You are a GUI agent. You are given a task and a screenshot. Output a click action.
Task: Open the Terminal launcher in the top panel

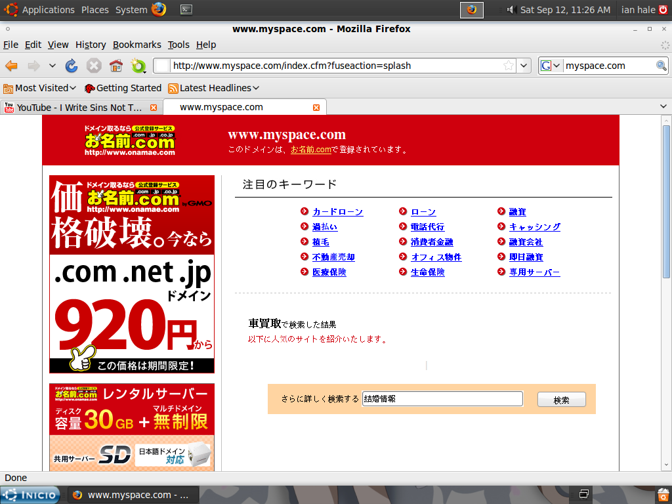point(186,9)
